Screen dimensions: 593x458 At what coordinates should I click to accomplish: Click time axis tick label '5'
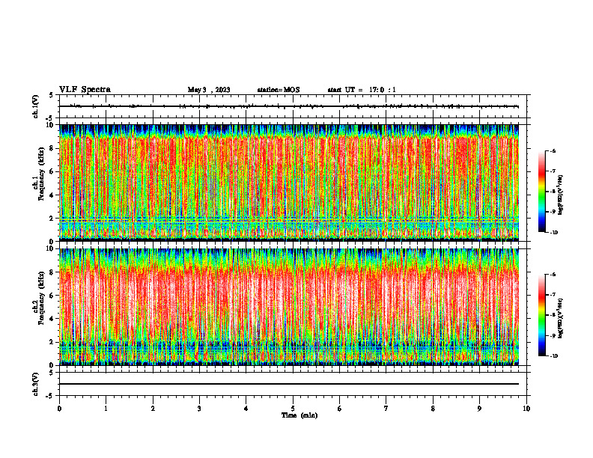click(x=293, y=409)
